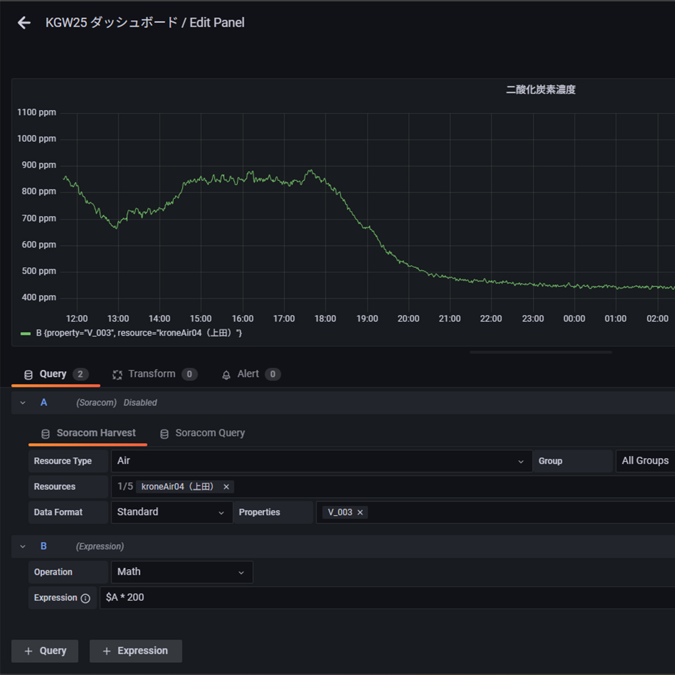675x675 pixels.
Task: Click the add Expression button
Action: tap(136, 651)
